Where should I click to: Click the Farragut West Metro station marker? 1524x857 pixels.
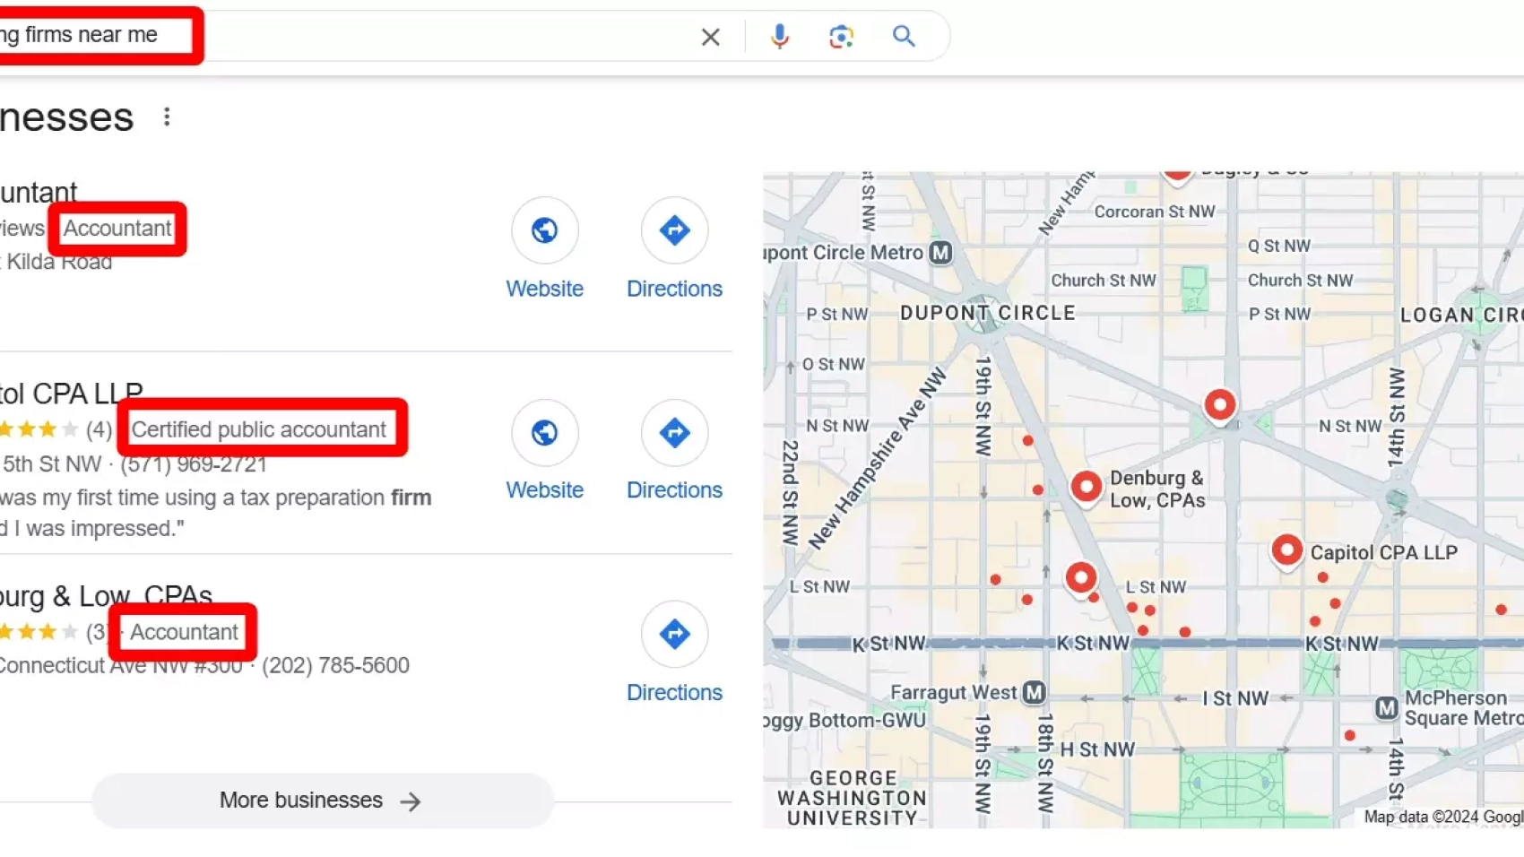tap(1034, 692)
